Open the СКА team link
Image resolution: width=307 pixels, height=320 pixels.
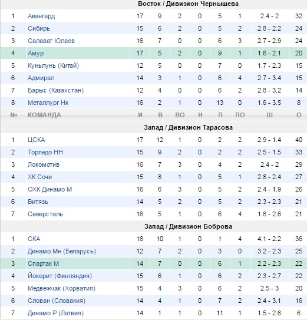34,239
